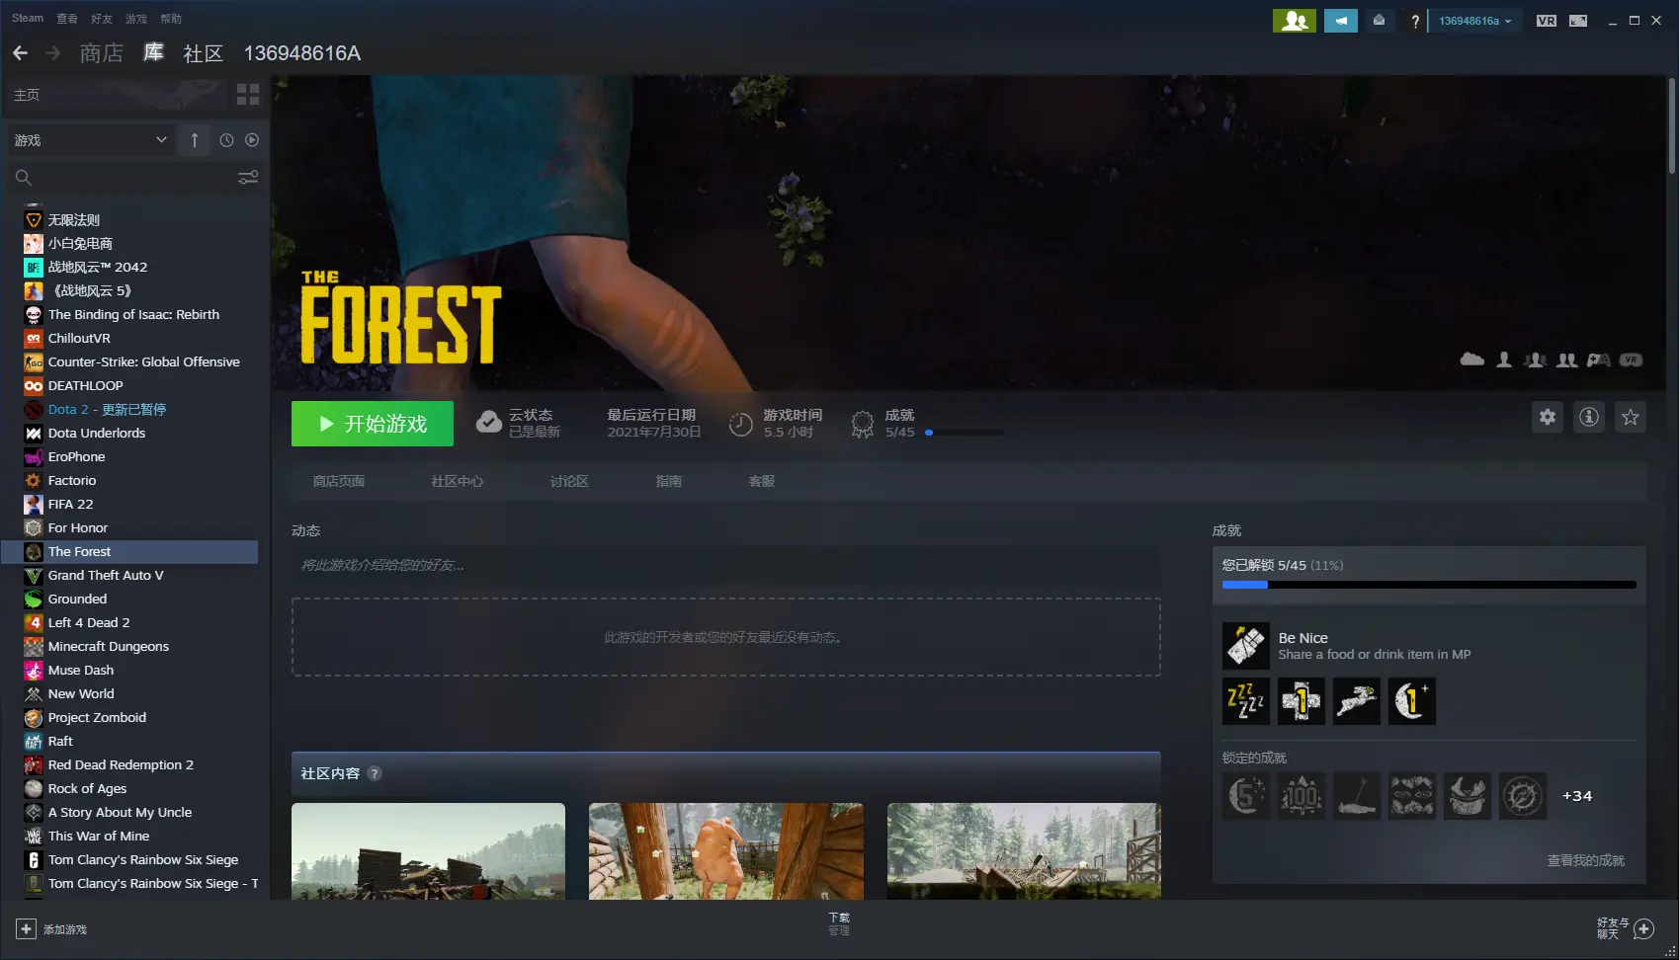Open the 社区中心 community hub link
This screenshot has width=1679, height=960.
(x=458, y=481)
